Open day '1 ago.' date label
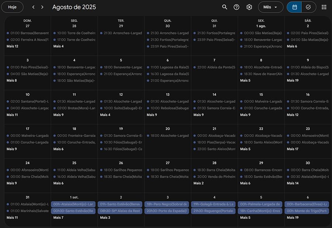 [x=261, y=26]
